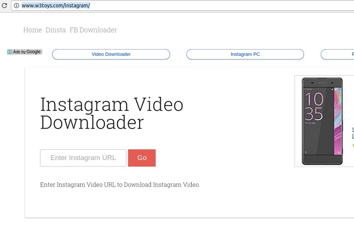Click the text 'Enter Instagram Video URL to Download Instagram Video.'
Image resolution: width=354 pixels, height=240 pixels.
point(120,185)
